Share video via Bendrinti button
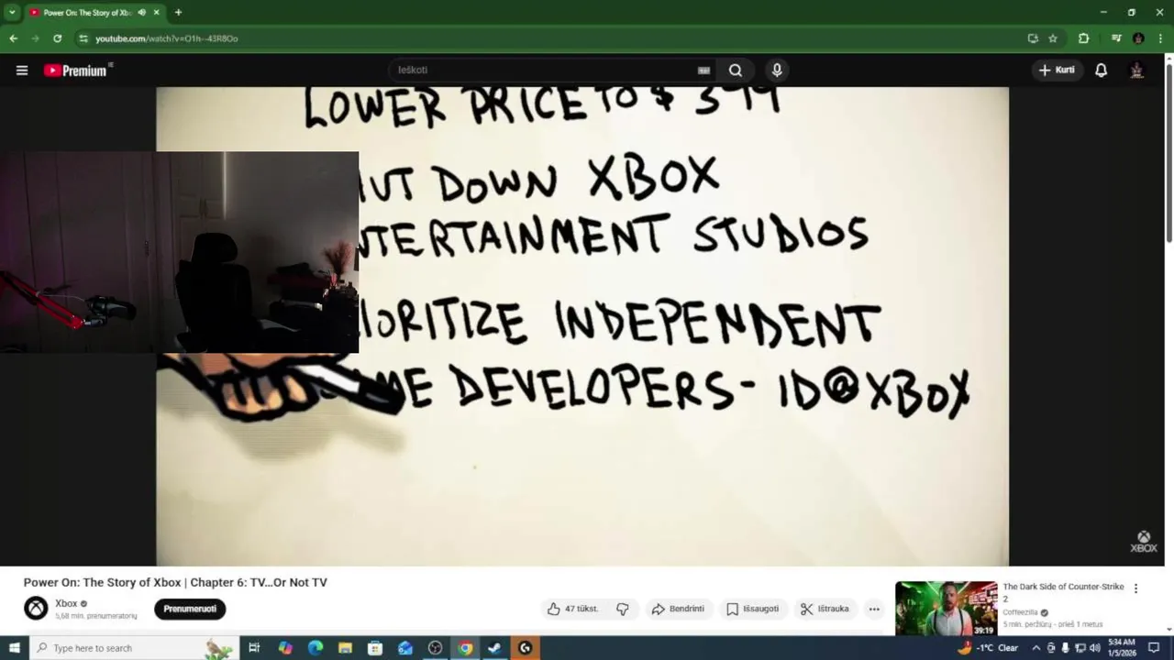The height and width of the screenshot is (660, 1174). (x=678, y=609)
